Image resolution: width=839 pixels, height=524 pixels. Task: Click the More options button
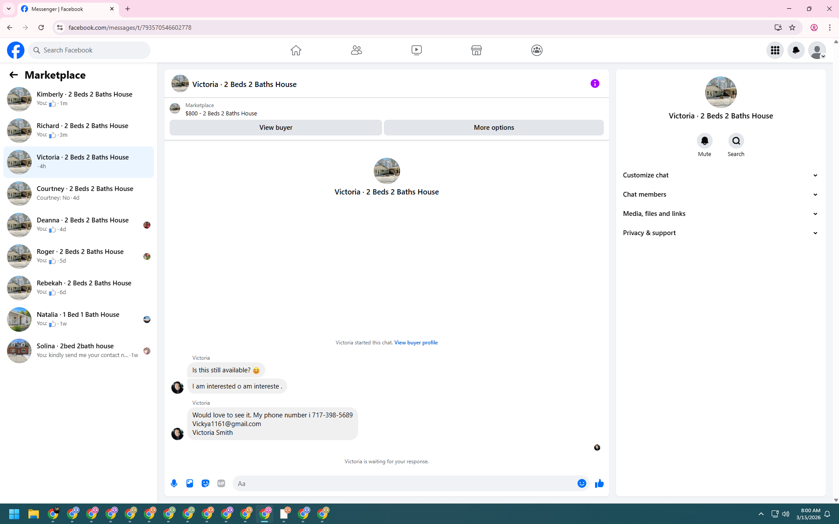[494, 128]
